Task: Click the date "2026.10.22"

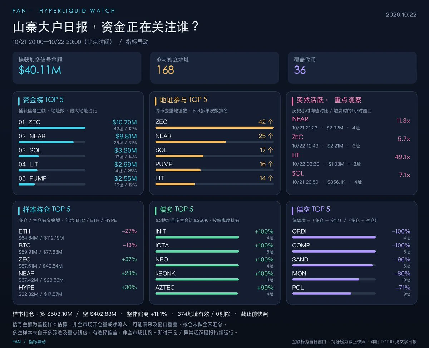Action: pos(401,15)
